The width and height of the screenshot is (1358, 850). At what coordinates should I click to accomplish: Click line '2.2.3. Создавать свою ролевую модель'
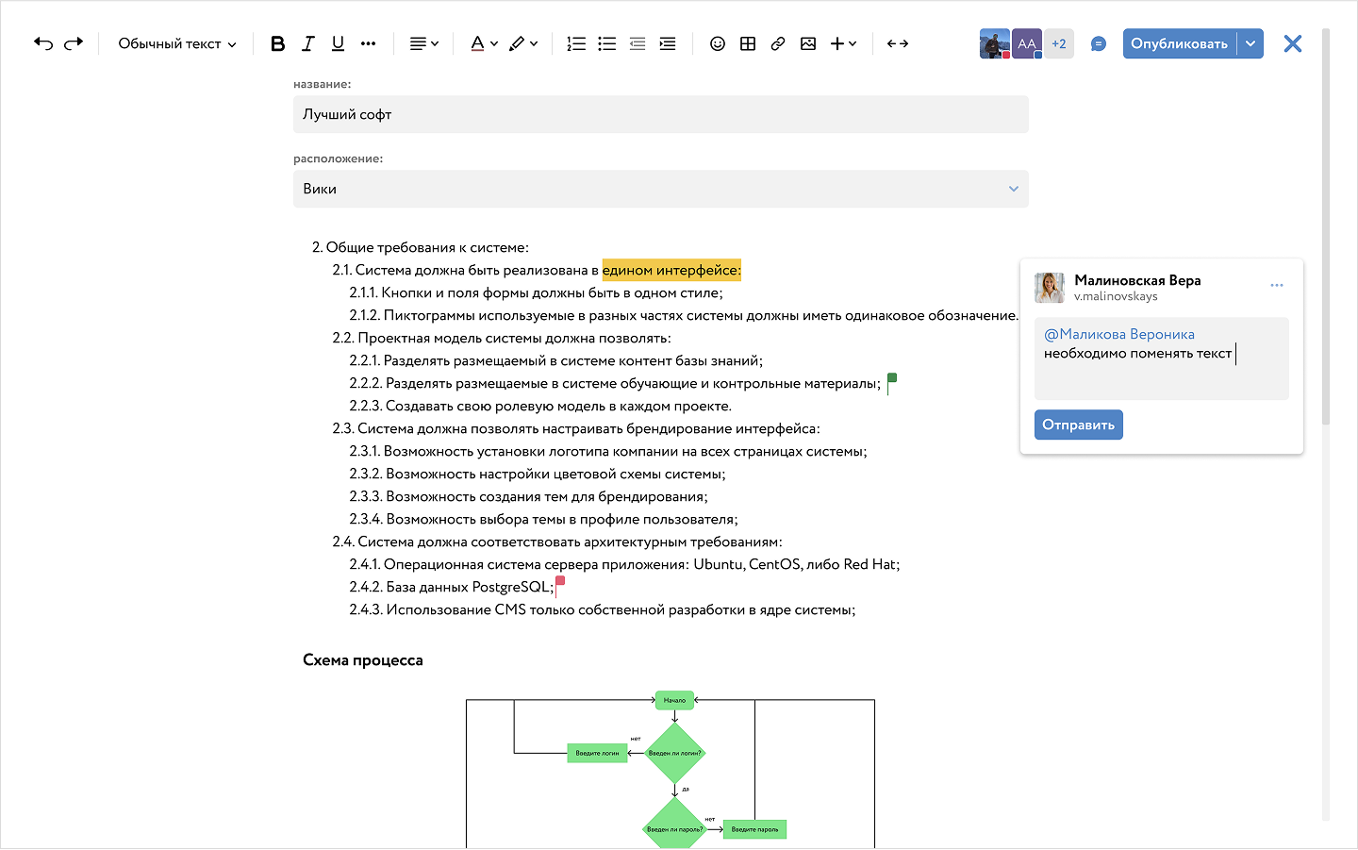(x=540, y=406)
